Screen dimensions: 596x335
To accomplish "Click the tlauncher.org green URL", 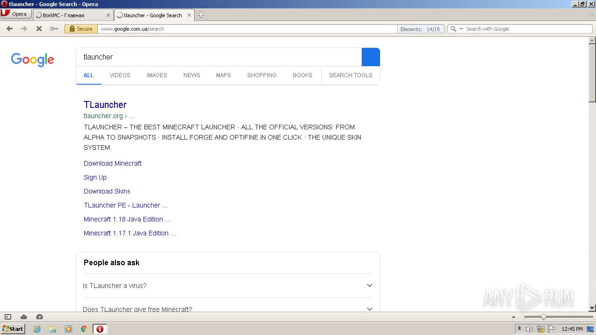I will point(109,116).
